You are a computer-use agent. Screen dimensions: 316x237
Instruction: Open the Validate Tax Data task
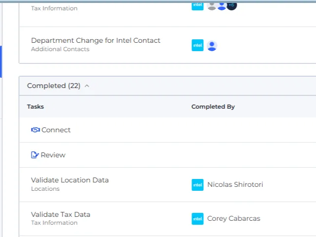(x=61, y=214)
